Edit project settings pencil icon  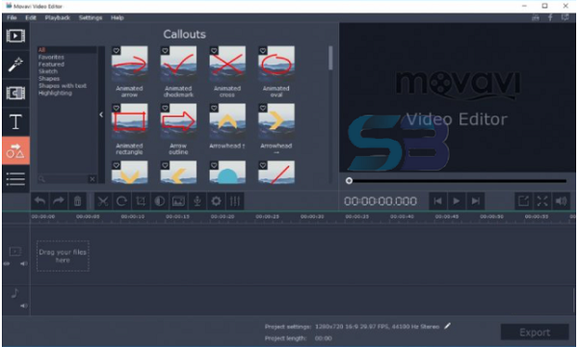pos(447,326)
